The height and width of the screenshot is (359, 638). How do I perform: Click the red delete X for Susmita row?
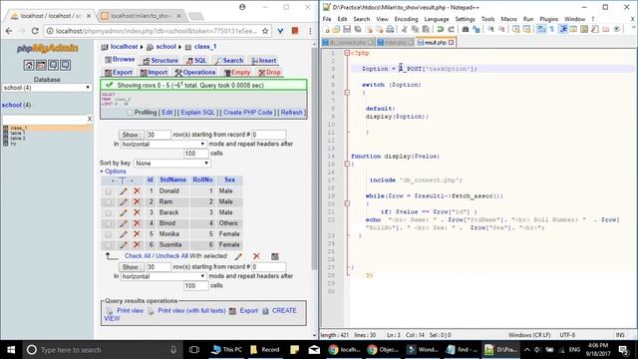tap(137, 245)
